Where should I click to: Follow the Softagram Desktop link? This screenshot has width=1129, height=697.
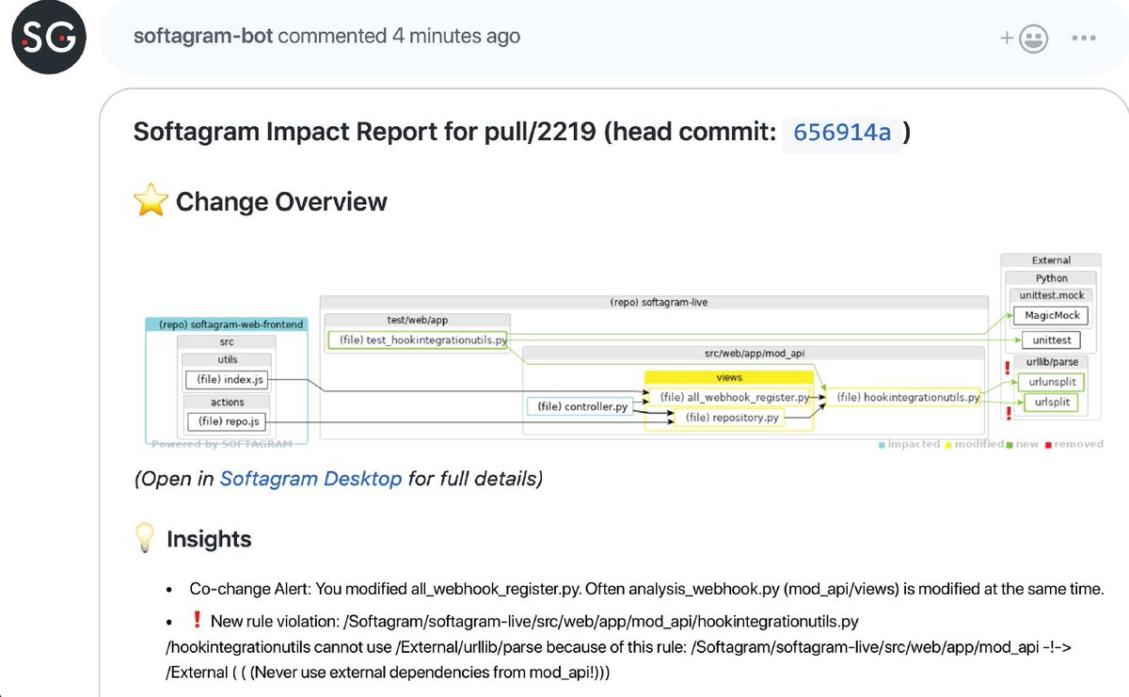pyautogui.click(x=310, y=479)
